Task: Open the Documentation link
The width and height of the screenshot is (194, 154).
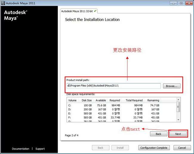Action: coord(21,149)
